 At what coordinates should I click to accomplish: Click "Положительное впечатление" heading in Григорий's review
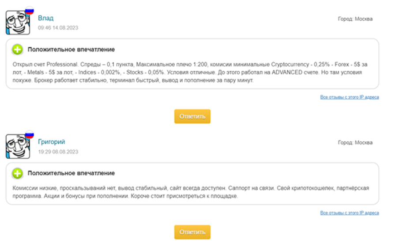[71, 173]
